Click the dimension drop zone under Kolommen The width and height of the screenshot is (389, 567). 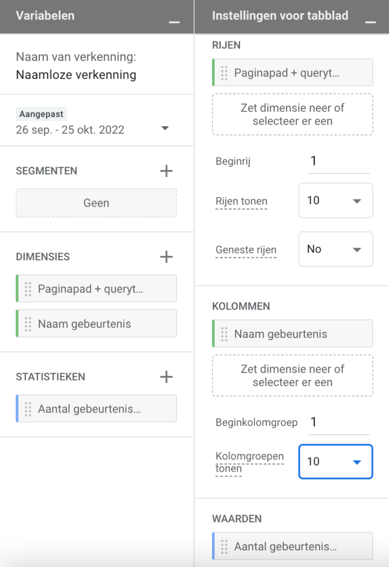292,375
